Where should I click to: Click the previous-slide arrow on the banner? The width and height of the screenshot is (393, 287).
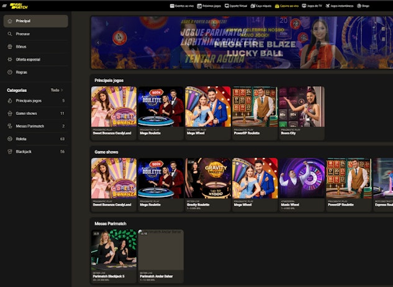click(98, 43)
